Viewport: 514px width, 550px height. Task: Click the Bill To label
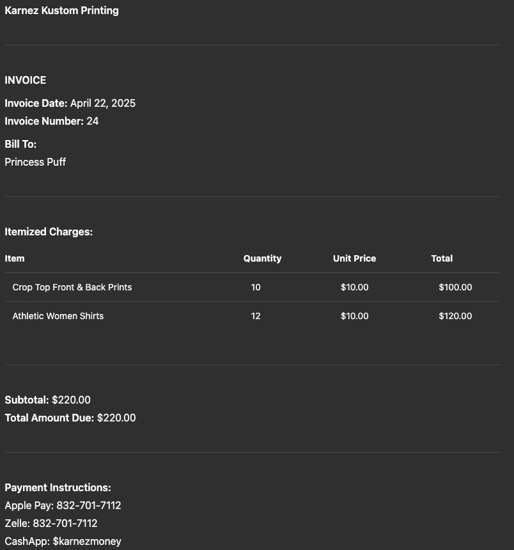[20, 144]
